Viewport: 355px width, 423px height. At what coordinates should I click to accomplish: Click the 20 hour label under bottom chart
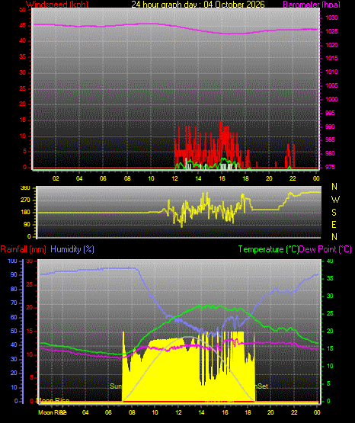pos(270,412)
